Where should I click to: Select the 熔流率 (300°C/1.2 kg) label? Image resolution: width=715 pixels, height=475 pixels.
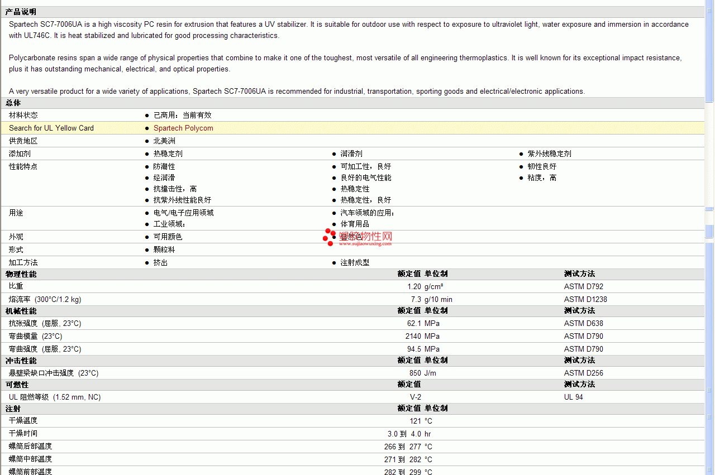tap(45, 299)
